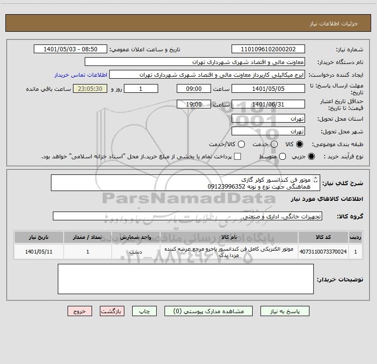Click the remaining time counter 23:05:30
The image size is (377, 364).
(90, 88)
